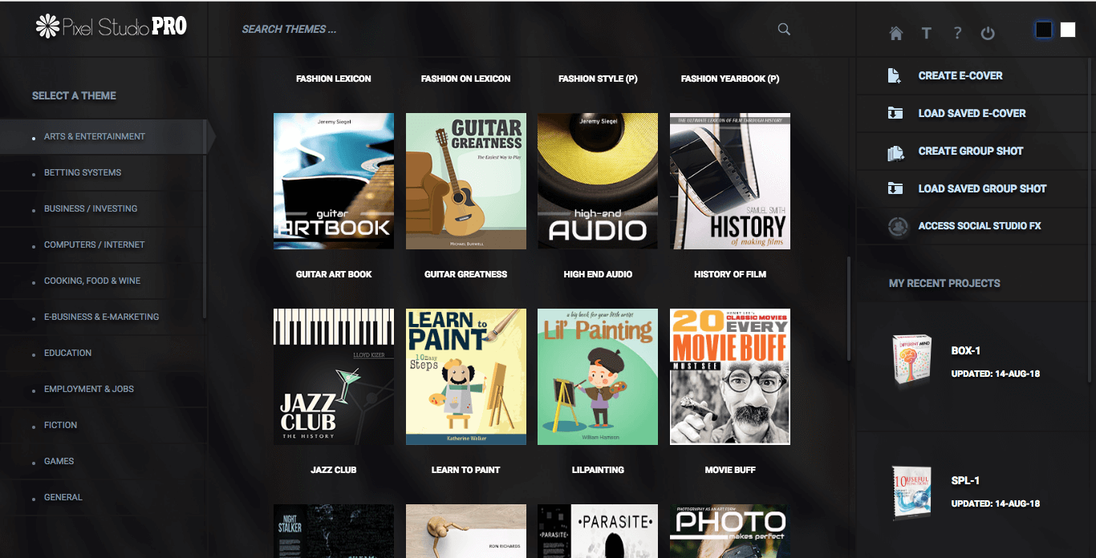Choose the Fiction category
This screenshot has height=558, width=1096.
click(x=103, y=425)
